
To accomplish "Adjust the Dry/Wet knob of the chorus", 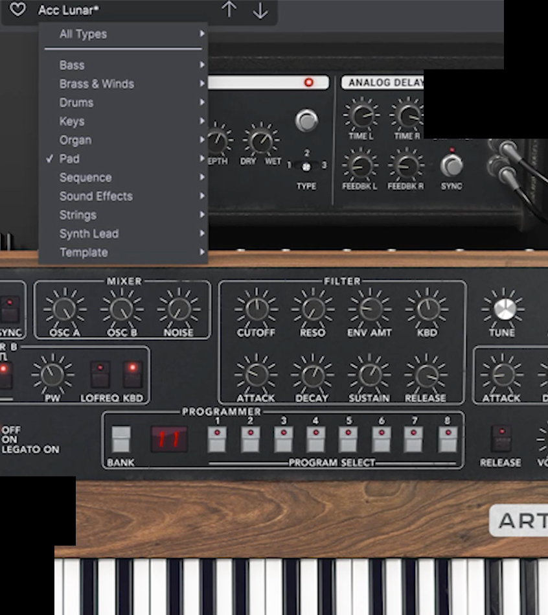I will [x=261, y=141].
